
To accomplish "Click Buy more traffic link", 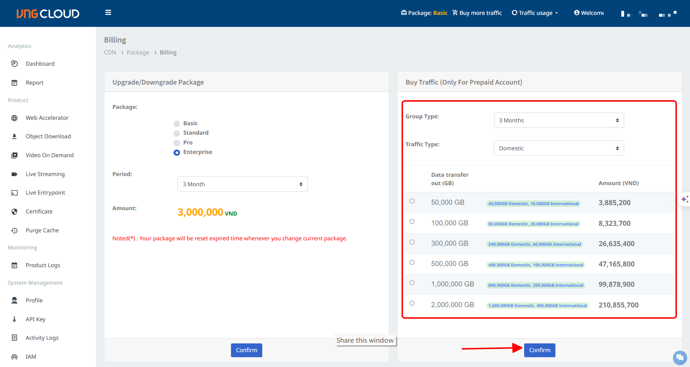I will pyautogui.click(x=477, y=13).
